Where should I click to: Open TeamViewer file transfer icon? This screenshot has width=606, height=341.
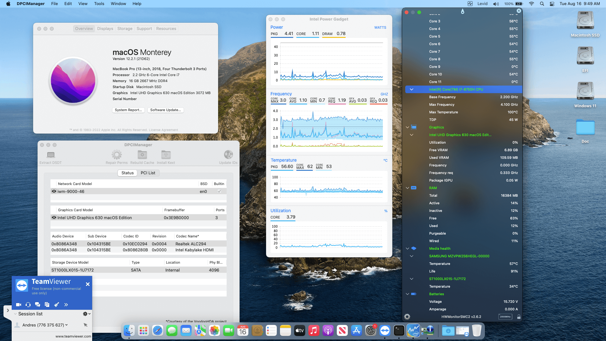point(47,305)
